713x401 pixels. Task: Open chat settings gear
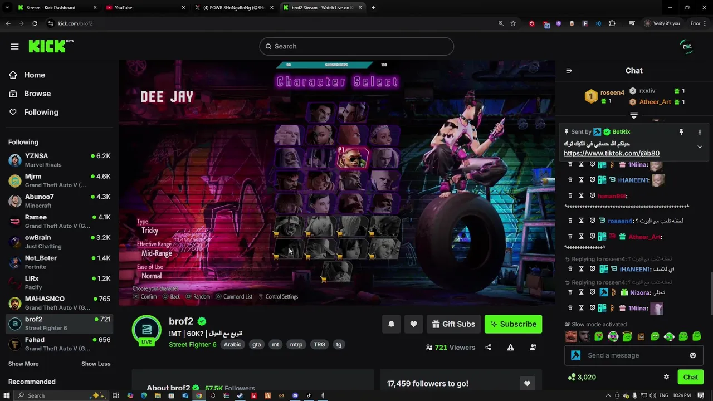666,377
